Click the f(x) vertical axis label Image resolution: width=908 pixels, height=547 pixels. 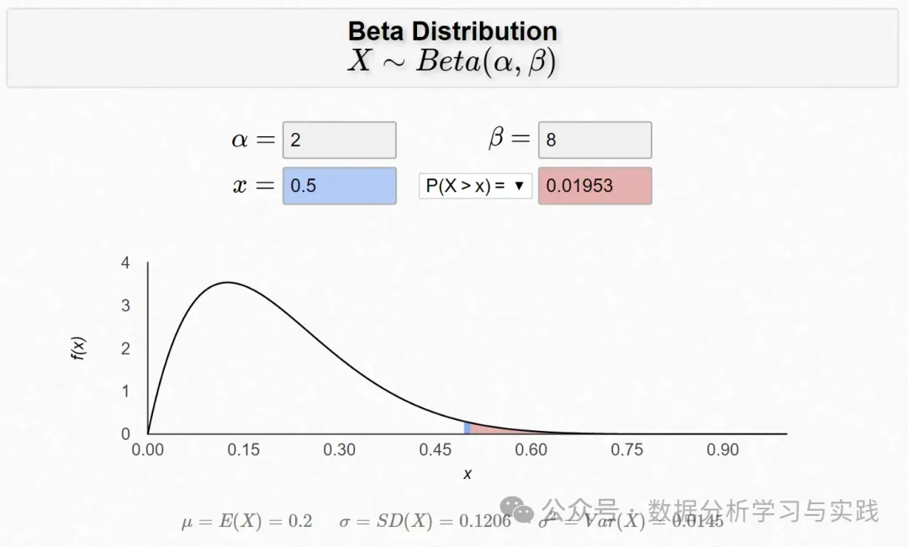point(78,348)
